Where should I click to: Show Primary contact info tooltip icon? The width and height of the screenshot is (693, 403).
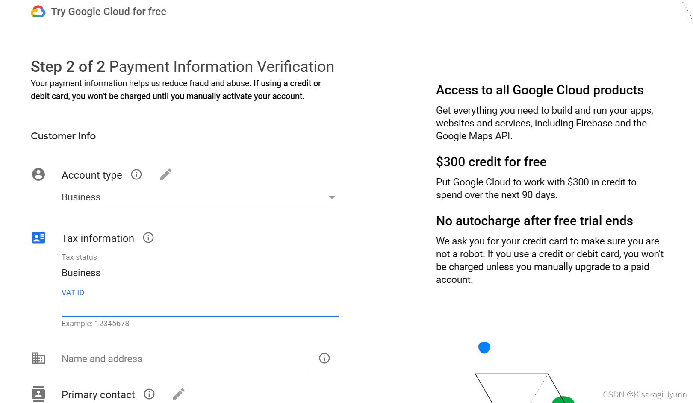pos(149,394)
